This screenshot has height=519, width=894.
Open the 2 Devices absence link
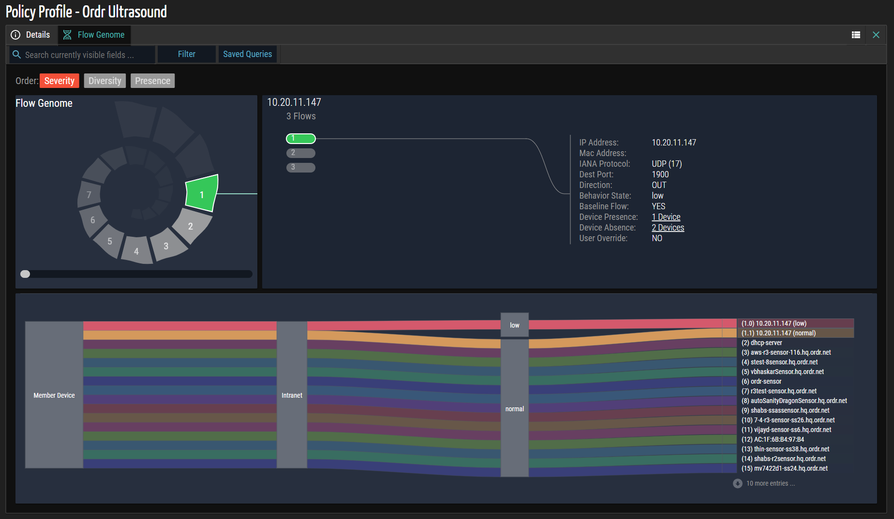pos(668,228)
